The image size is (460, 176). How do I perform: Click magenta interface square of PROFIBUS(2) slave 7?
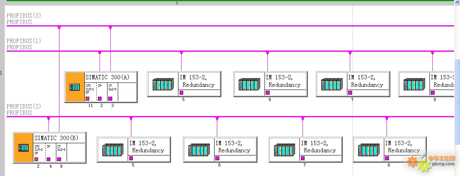303,158
